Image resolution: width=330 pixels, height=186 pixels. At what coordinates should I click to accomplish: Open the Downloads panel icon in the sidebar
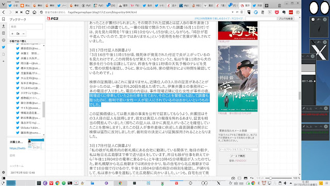(x=4, y=26)
